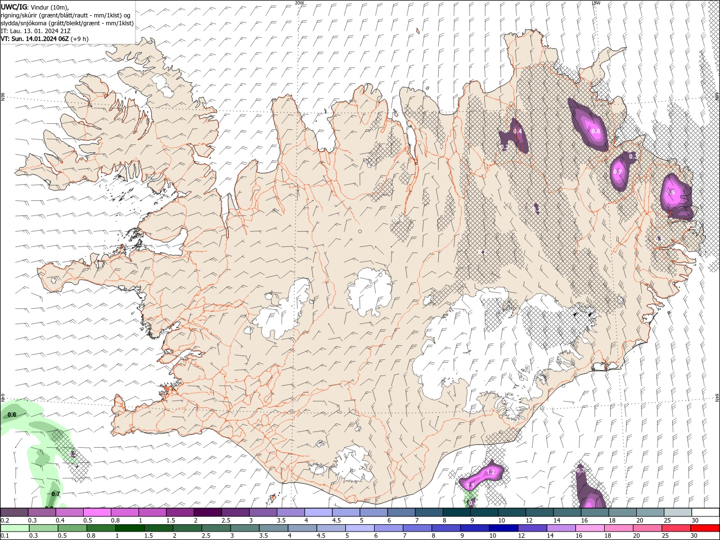Click the 'UWC/IG' title text
Viewport: 720px width, 540px height.
14,7
